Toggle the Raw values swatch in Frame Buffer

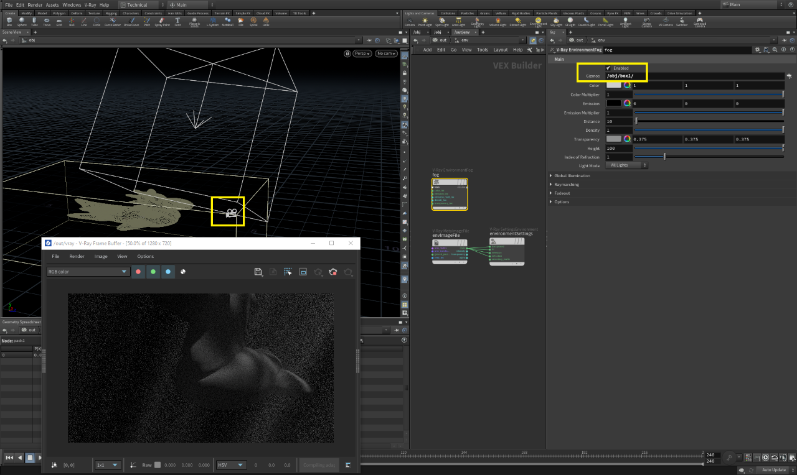pos(158,465)
